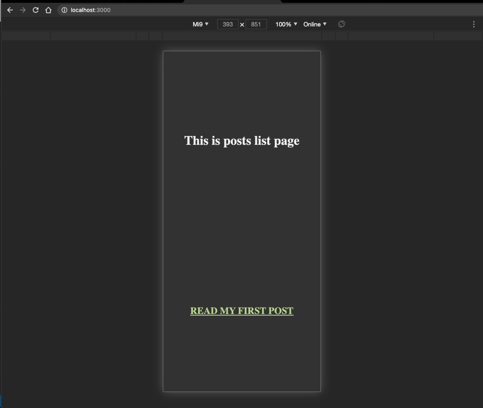Click the Mi9 dropdown arrow

tap(206, 24)
